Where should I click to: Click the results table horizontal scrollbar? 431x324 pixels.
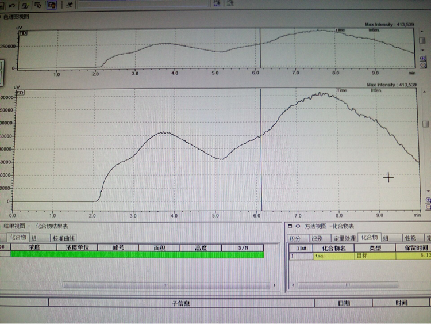point(166,285)
